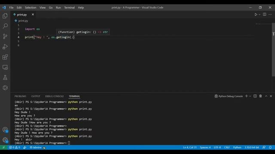
Task: Split the editor to the right
Action: [265, 15]
